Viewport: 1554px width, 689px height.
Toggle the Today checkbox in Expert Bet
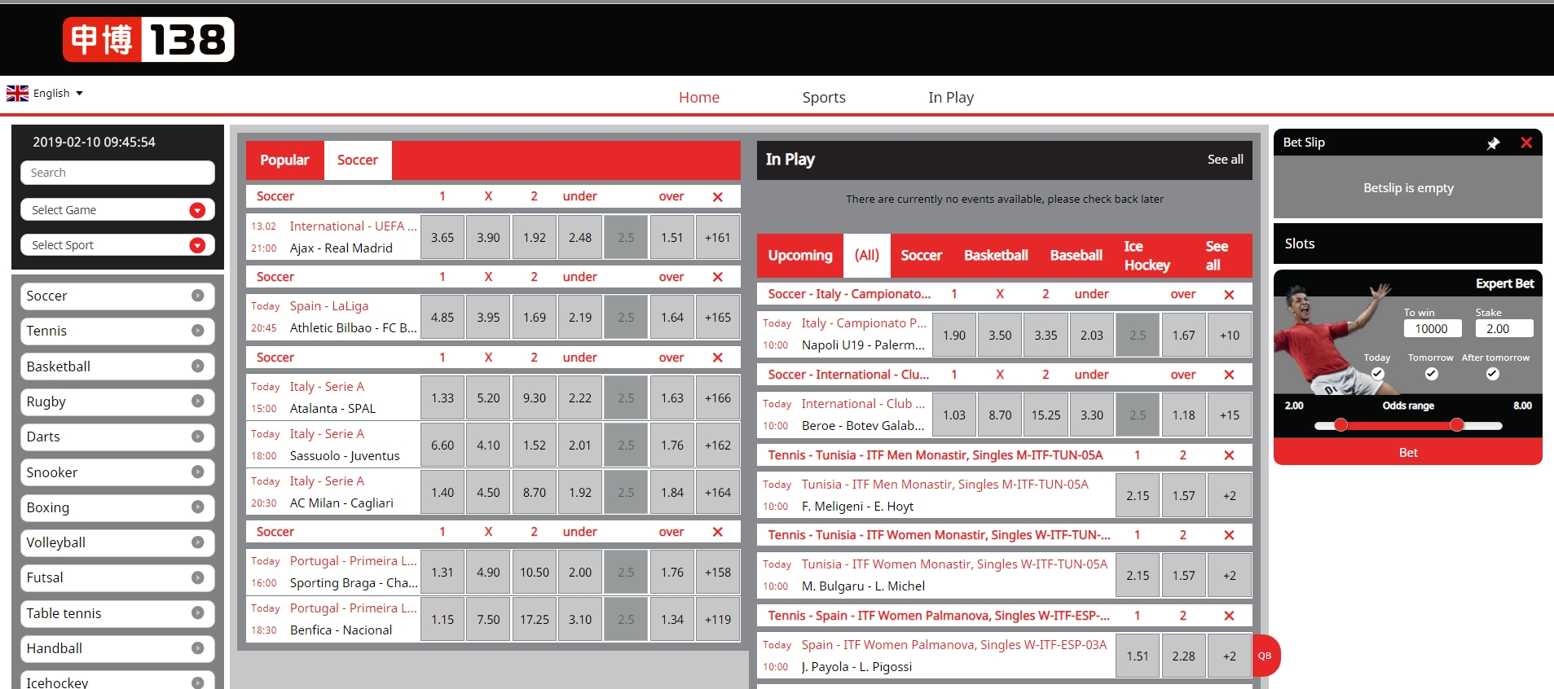(x=1377, y=374)
